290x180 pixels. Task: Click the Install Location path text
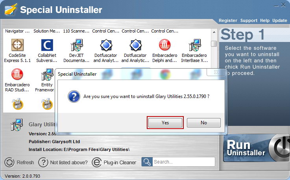tap(79, 149)
